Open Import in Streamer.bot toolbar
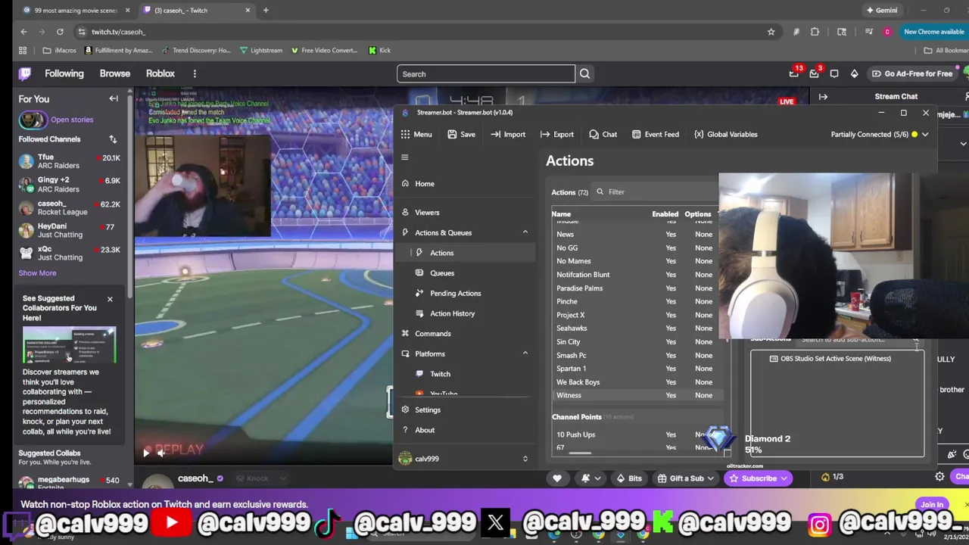Viewport: 969px width, 545px height. [508, 134]
